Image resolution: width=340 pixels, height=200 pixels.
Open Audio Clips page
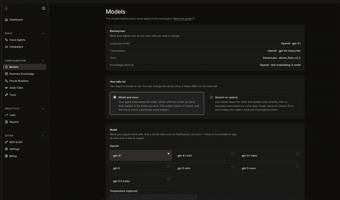(25, 88)
